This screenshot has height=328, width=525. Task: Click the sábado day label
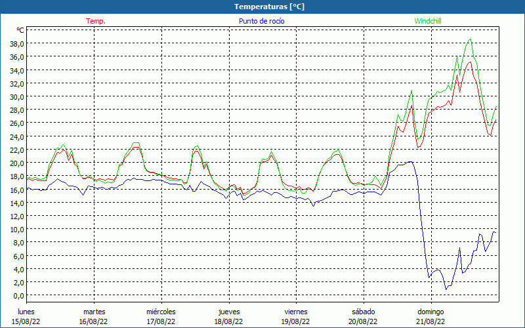coord(364,312)
